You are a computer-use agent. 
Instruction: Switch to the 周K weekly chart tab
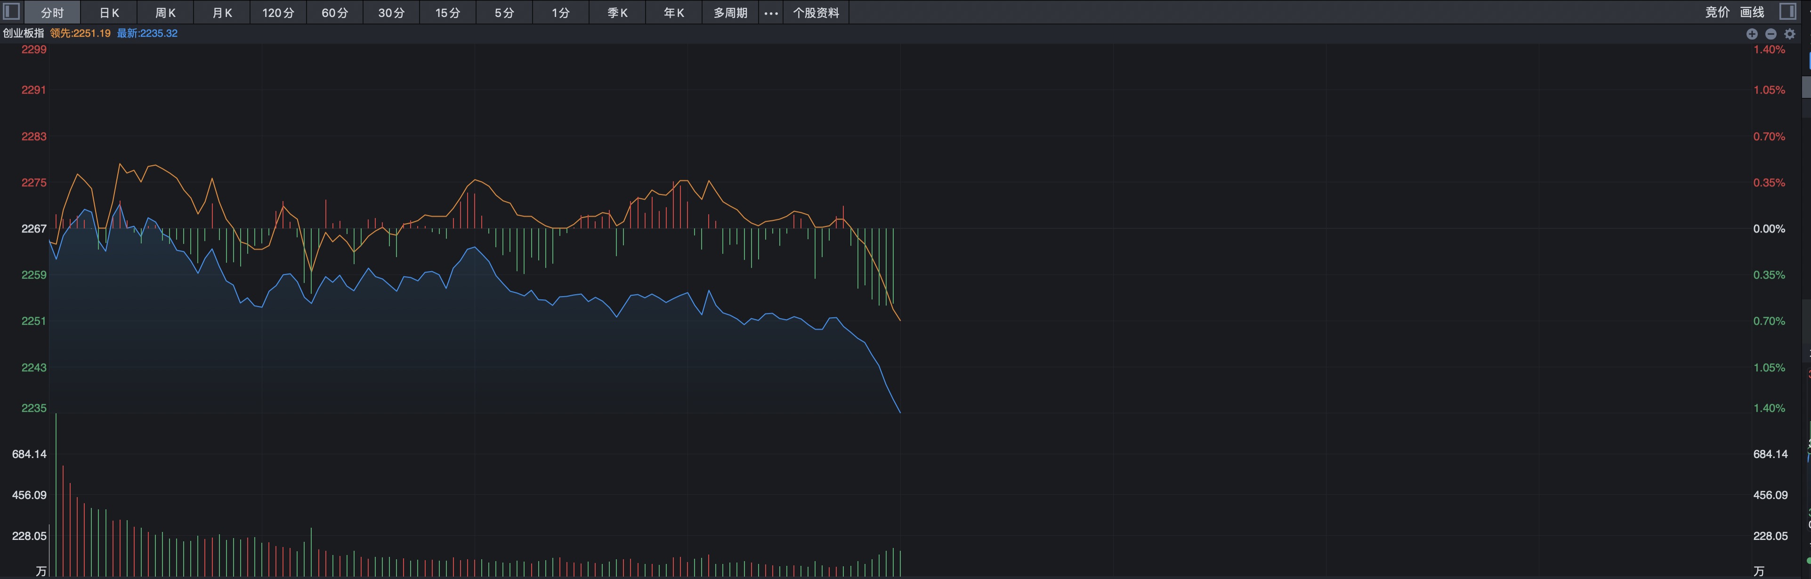(x=165, y=12)
